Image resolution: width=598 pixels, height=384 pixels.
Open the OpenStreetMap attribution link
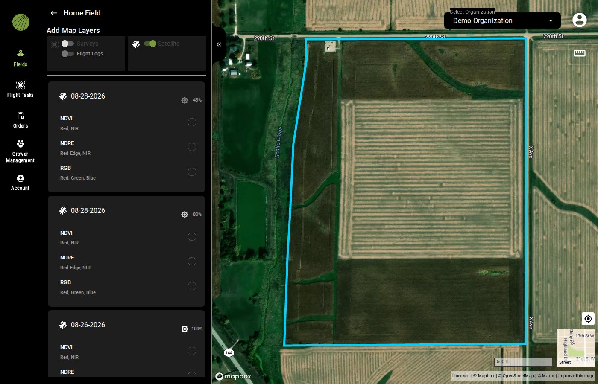pos(516,376)
